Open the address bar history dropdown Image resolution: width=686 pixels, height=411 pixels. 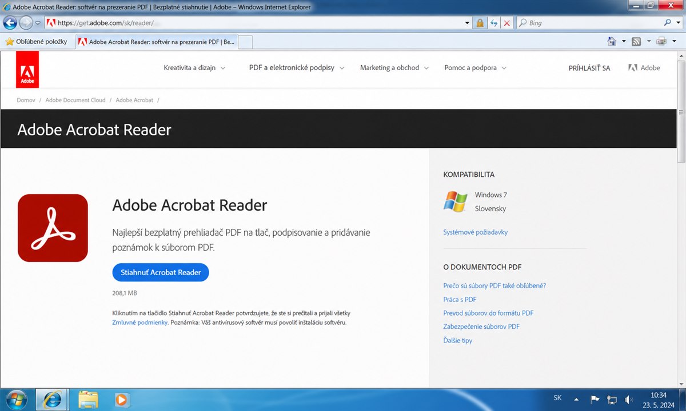pyautogui.click(x=468, y=23)
